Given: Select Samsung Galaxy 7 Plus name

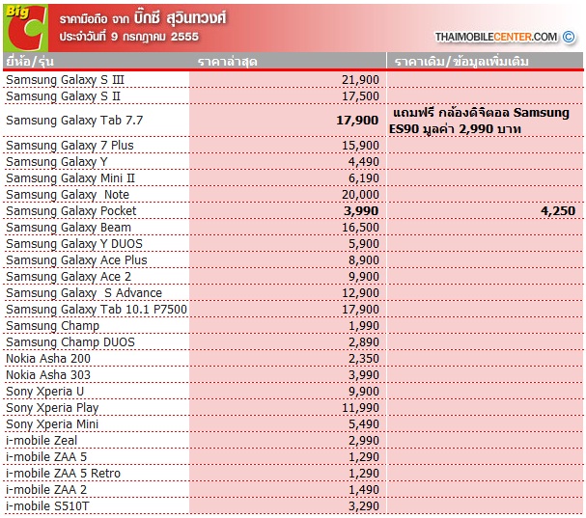Looking at the screenshot, I should click(70, 146).
